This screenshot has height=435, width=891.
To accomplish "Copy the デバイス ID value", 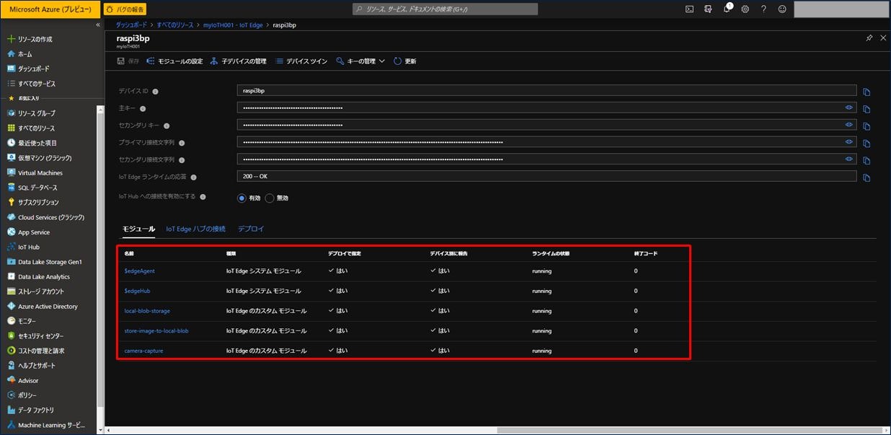I will (x=866, y=92).
